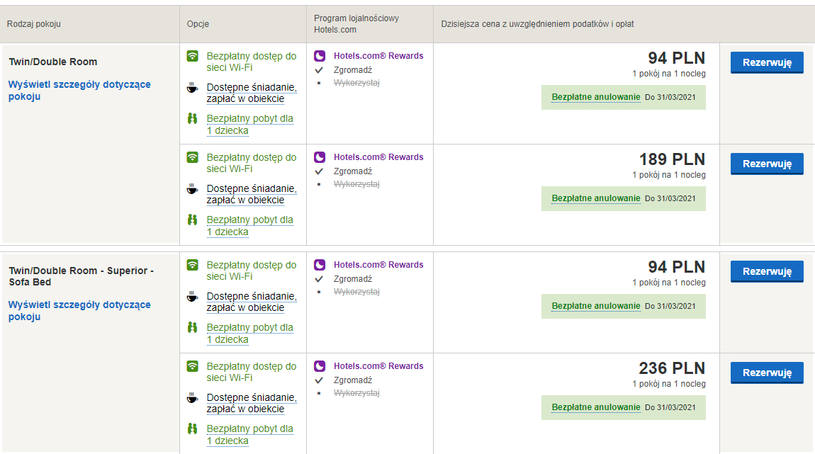The height and width of the screenshot is (454, 815).
Task: Click 'Dostępne śniadanie' in the 236 PLN offer
Action: click(252, 403)
